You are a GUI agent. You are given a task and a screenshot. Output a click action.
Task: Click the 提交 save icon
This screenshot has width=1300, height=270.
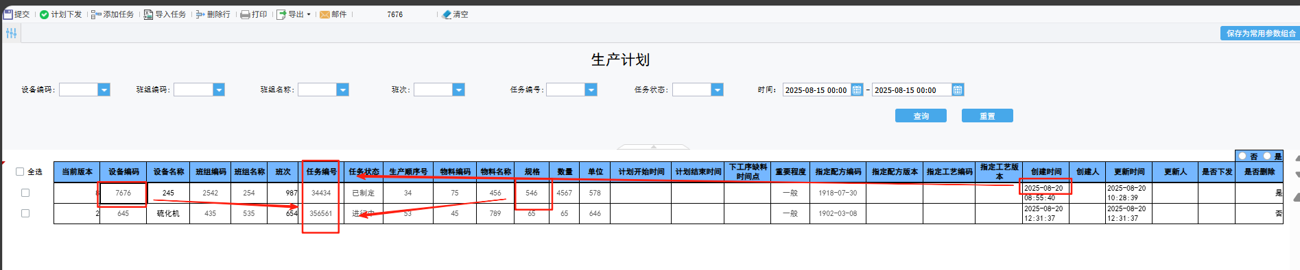coord(8,14)
